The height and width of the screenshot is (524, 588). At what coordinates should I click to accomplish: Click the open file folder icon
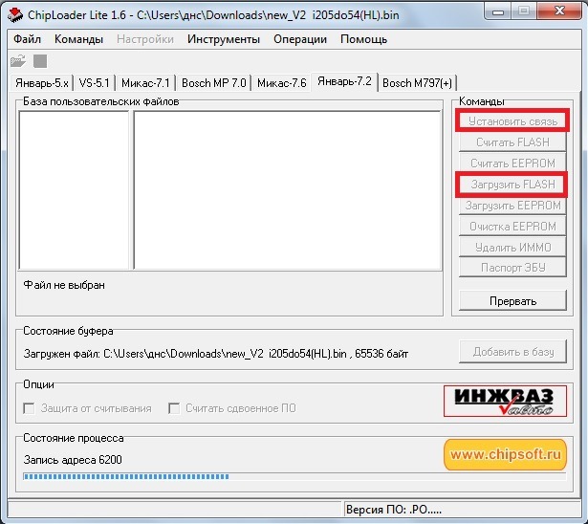(x=17, y=61)
